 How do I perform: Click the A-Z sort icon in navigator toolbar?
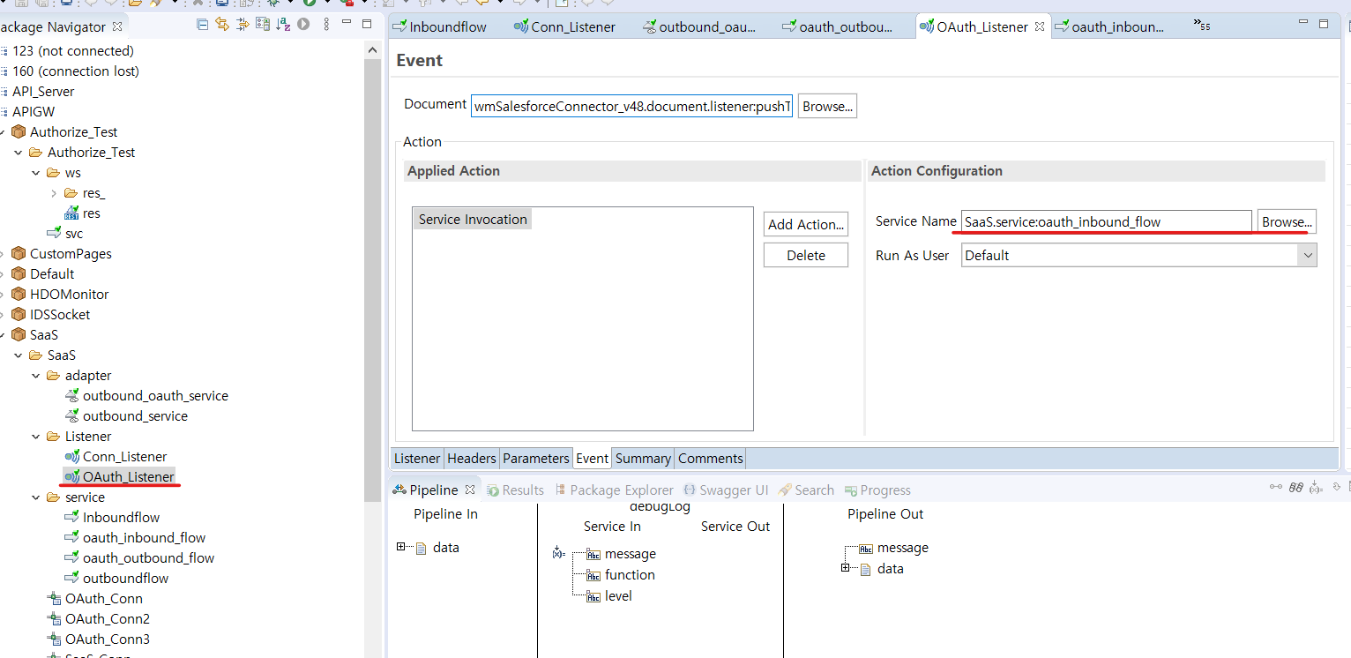pos(283,25)
